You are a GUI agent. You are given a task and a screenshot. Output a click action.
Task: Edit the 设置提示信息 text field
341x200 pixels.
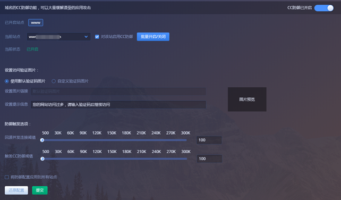point(118,105)
